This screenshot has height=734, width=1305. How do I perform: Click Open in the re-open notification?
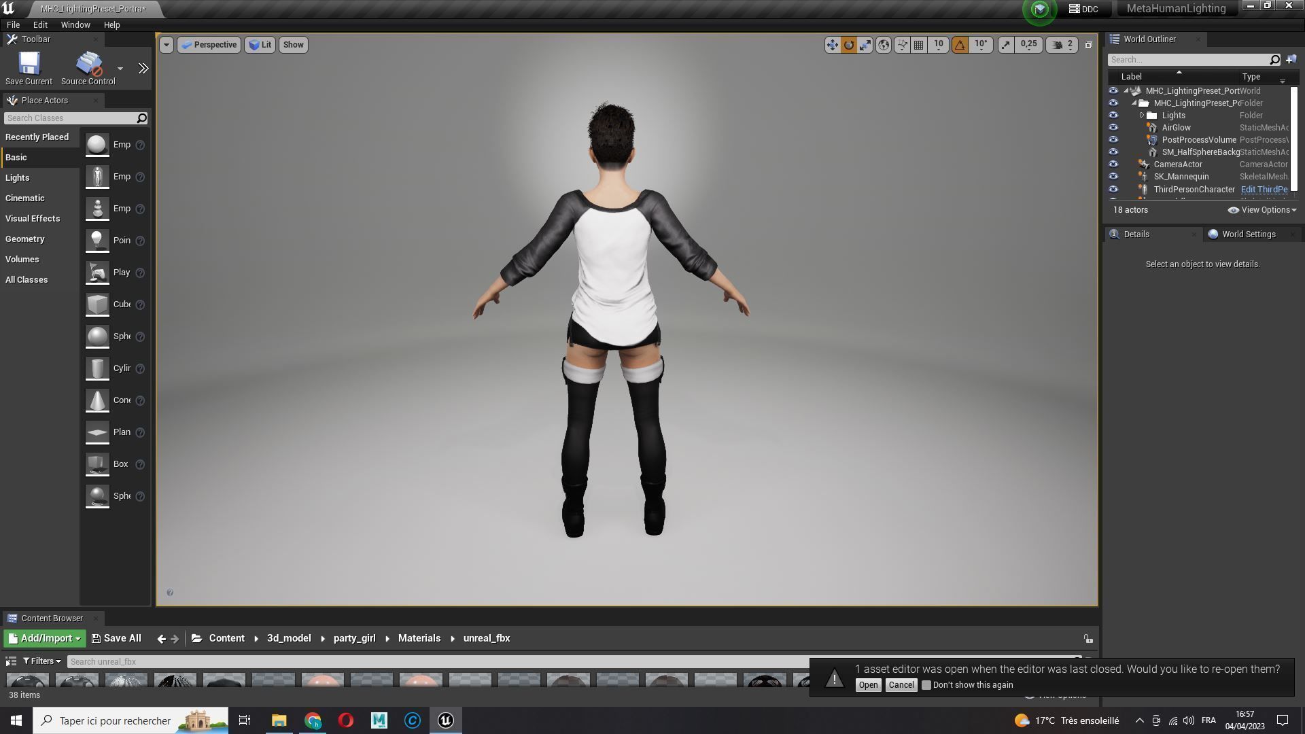868,685
